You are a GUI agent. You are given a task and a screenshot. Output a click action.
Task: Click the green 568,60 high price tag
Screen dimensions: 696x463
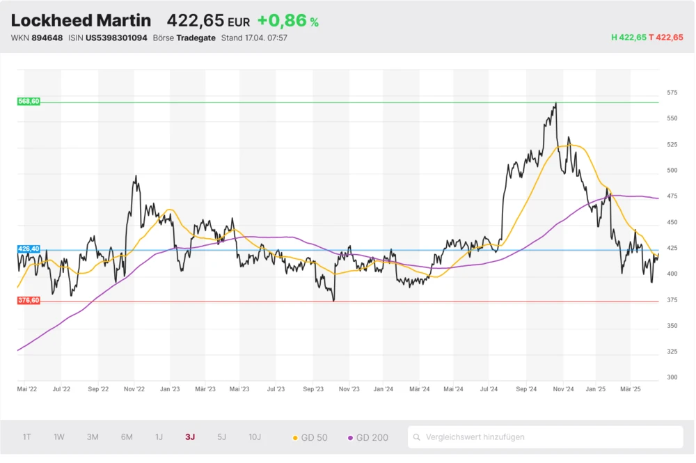[29, 101]
